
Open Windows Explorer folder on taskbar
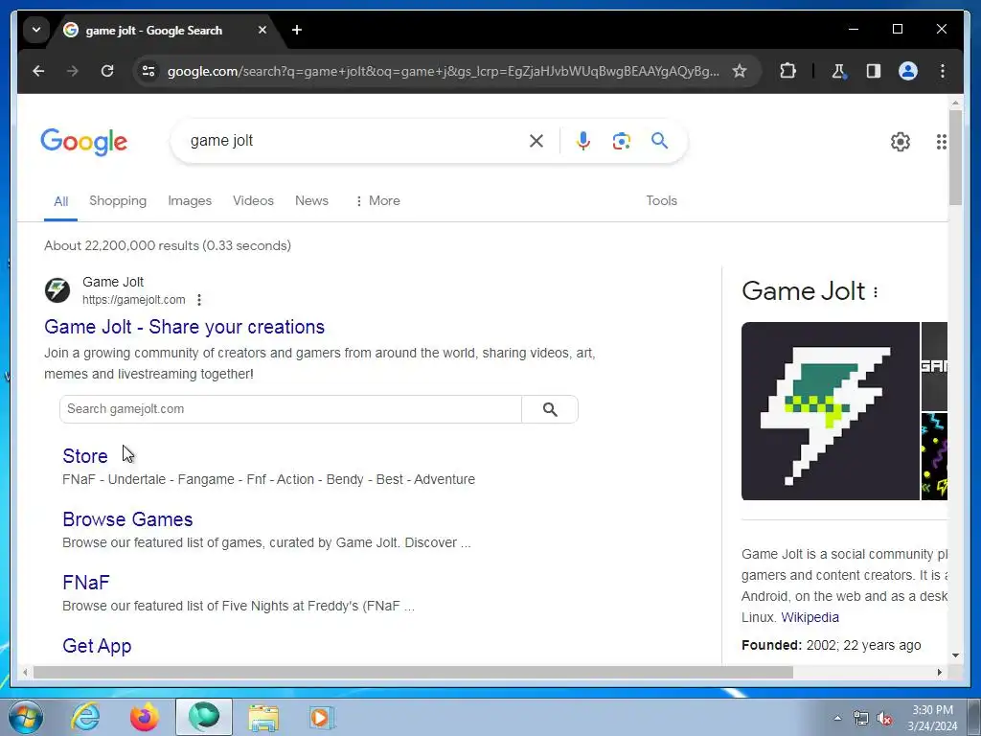[x=263, y=717]
